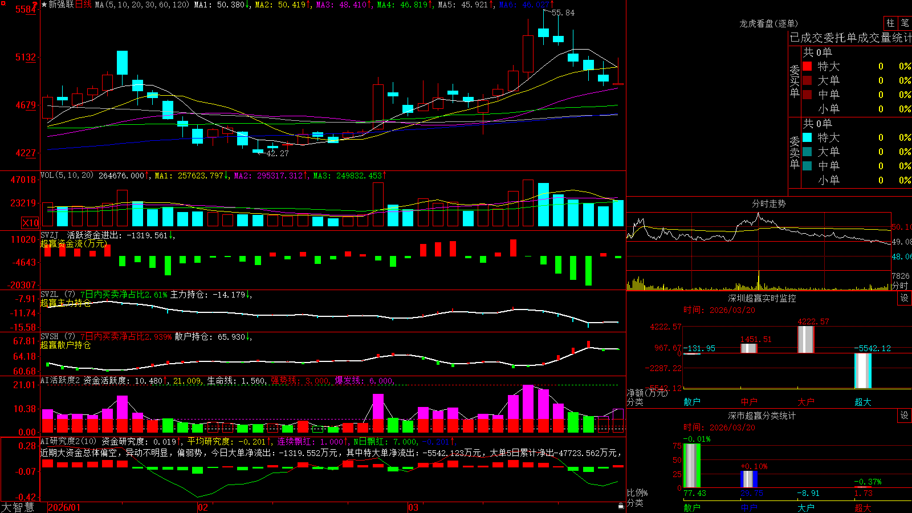The width and height of the screenshot is (912, 513).
Task: Click the AI活跃度2 indicator title
Action: [x=60, y=380]
